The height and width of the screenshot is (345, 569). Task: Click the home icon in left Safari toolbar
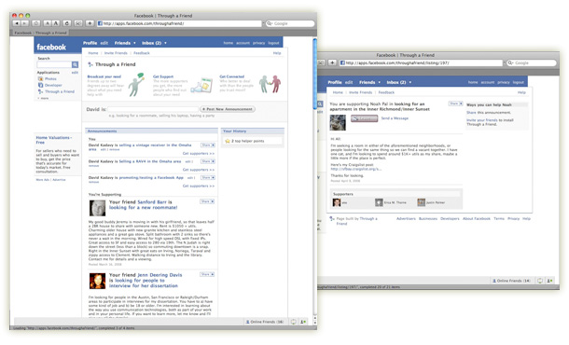tap(36, 23)
